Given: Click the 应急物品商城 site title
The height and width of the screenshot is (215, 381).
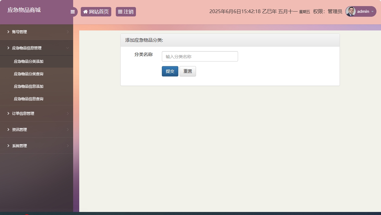Looking at the screenshot, I should tap(24, 10).
